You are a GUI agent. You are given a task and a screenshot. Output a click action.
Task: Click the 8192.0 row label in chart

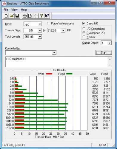pos(10,128)
